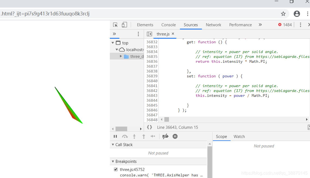Uncheck the three.js:45752 breakpoint checkbox
This screenshot has height=178, width=310.
(x=116, y=169)
